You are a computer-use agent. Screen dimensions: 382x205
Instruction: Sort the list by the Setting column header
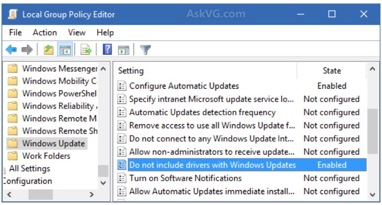pos(131,71)
